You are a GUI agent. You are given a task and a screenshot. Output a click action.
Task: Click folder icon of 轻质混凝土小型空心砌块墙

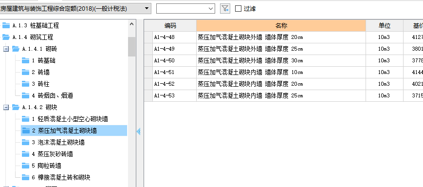(x=25, y=118)
